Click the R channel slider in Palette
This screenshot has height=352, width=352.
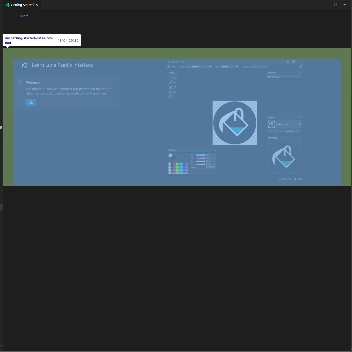point(200,155)
